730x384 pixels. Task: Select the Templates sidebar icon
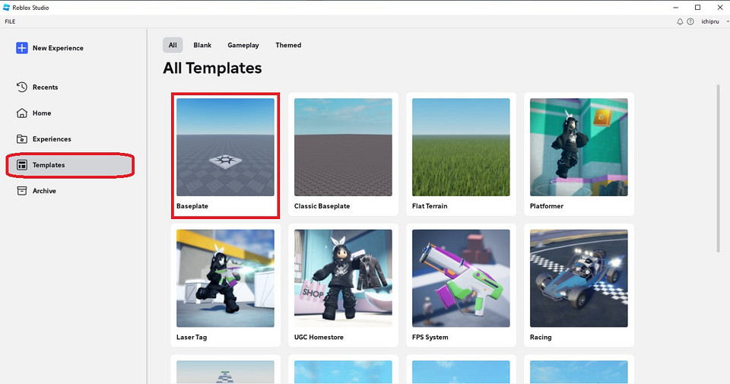pos(22,165)
